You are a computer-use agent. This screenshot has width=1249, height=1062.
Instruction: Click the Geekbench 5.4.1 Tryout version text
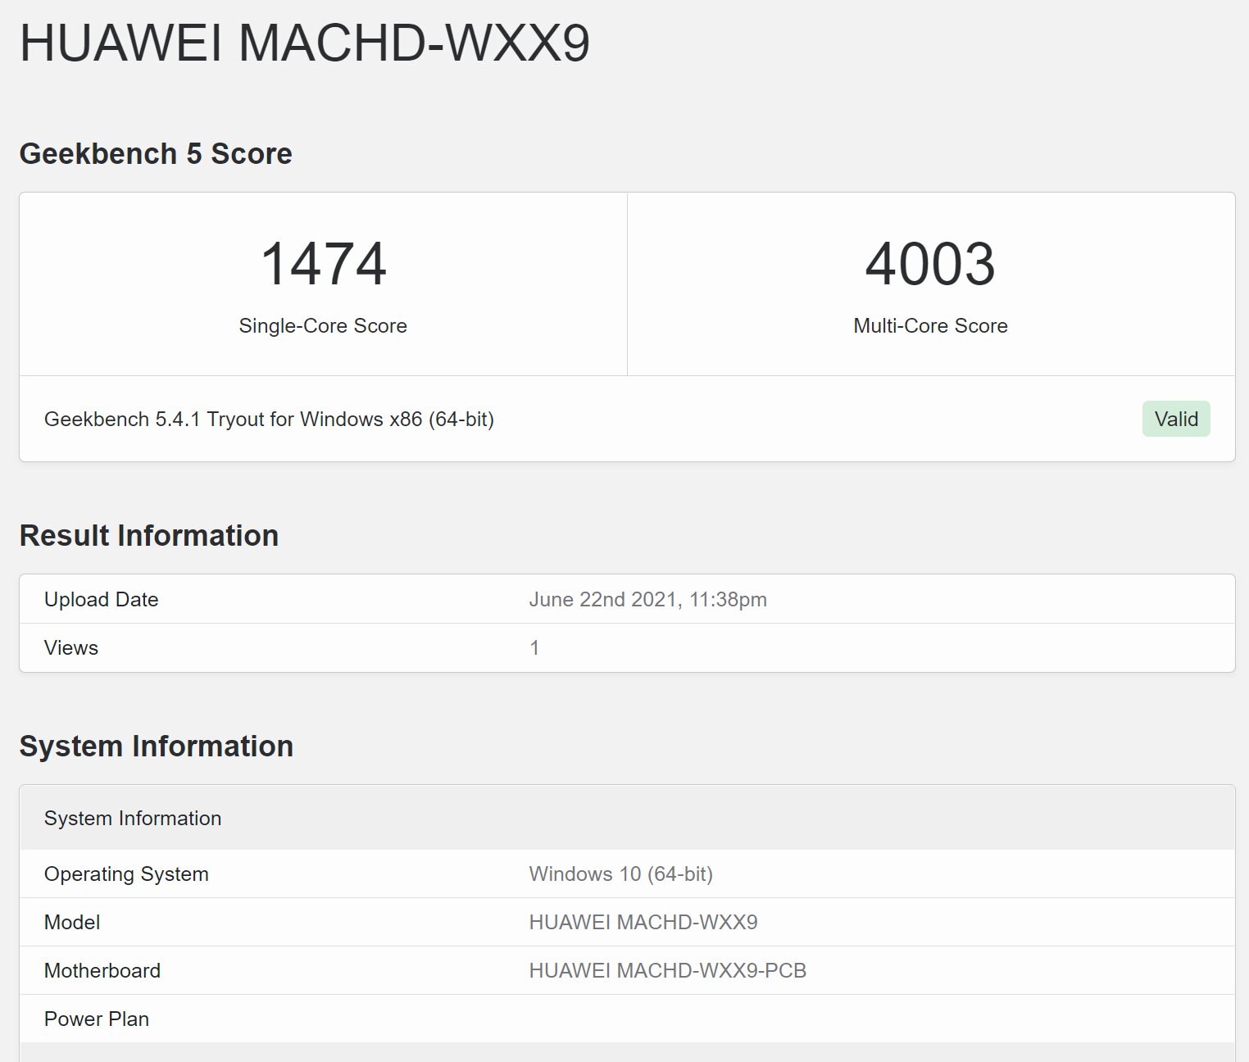[x=269, y=420]
